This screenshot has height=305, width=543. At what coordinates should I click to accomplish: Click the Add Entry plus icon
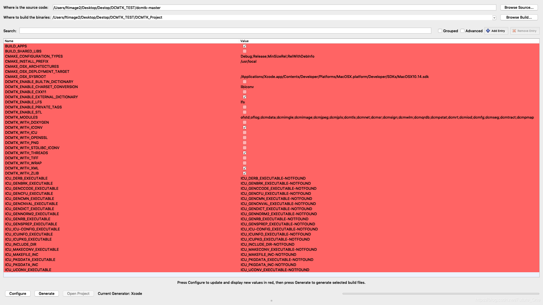pos(488,31)
